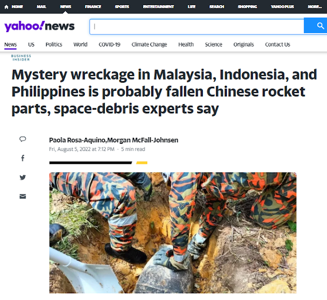
Task: Go to Finance in top navigation
Action: pos(93,7)
